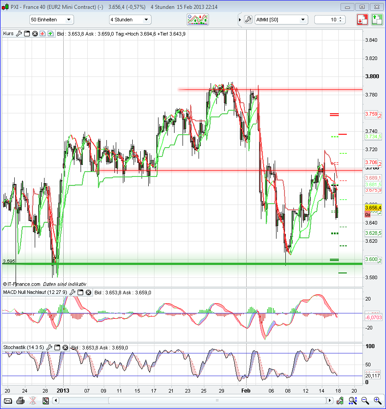Viewport: 386px width, 409px height.
Task: Click the checklist document icon
Action: (45, 401)
